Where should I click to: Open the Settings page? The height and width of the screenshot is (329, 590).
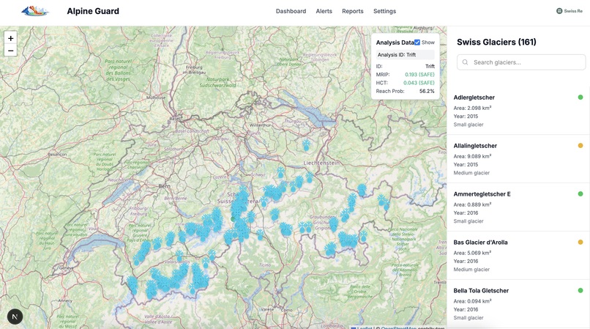coord(384,11)
